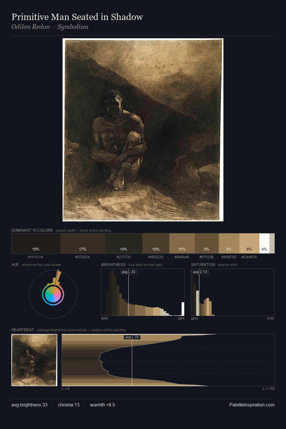Click the "avg C 13" saturation marker

tap(200, 272)
